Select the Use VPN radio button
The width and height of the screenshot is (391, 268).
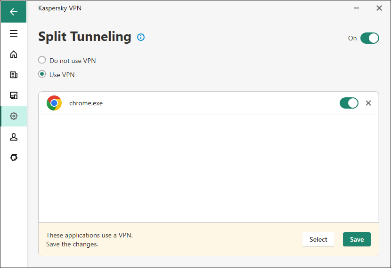pos(42,74)
